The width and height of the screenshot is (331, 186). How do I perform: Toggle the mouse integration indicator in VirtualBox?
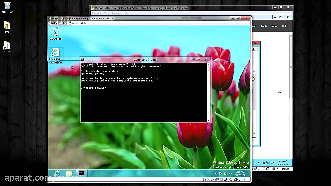coord(230,179)
